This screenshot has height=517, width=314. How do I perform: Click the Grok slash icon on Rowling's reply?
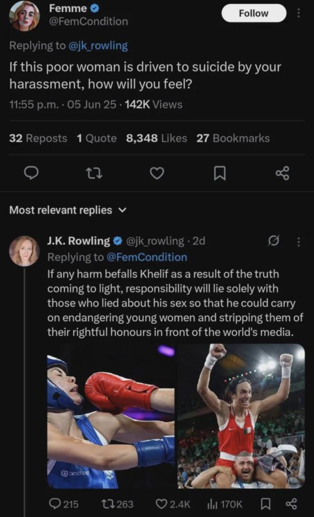(274, 241)
